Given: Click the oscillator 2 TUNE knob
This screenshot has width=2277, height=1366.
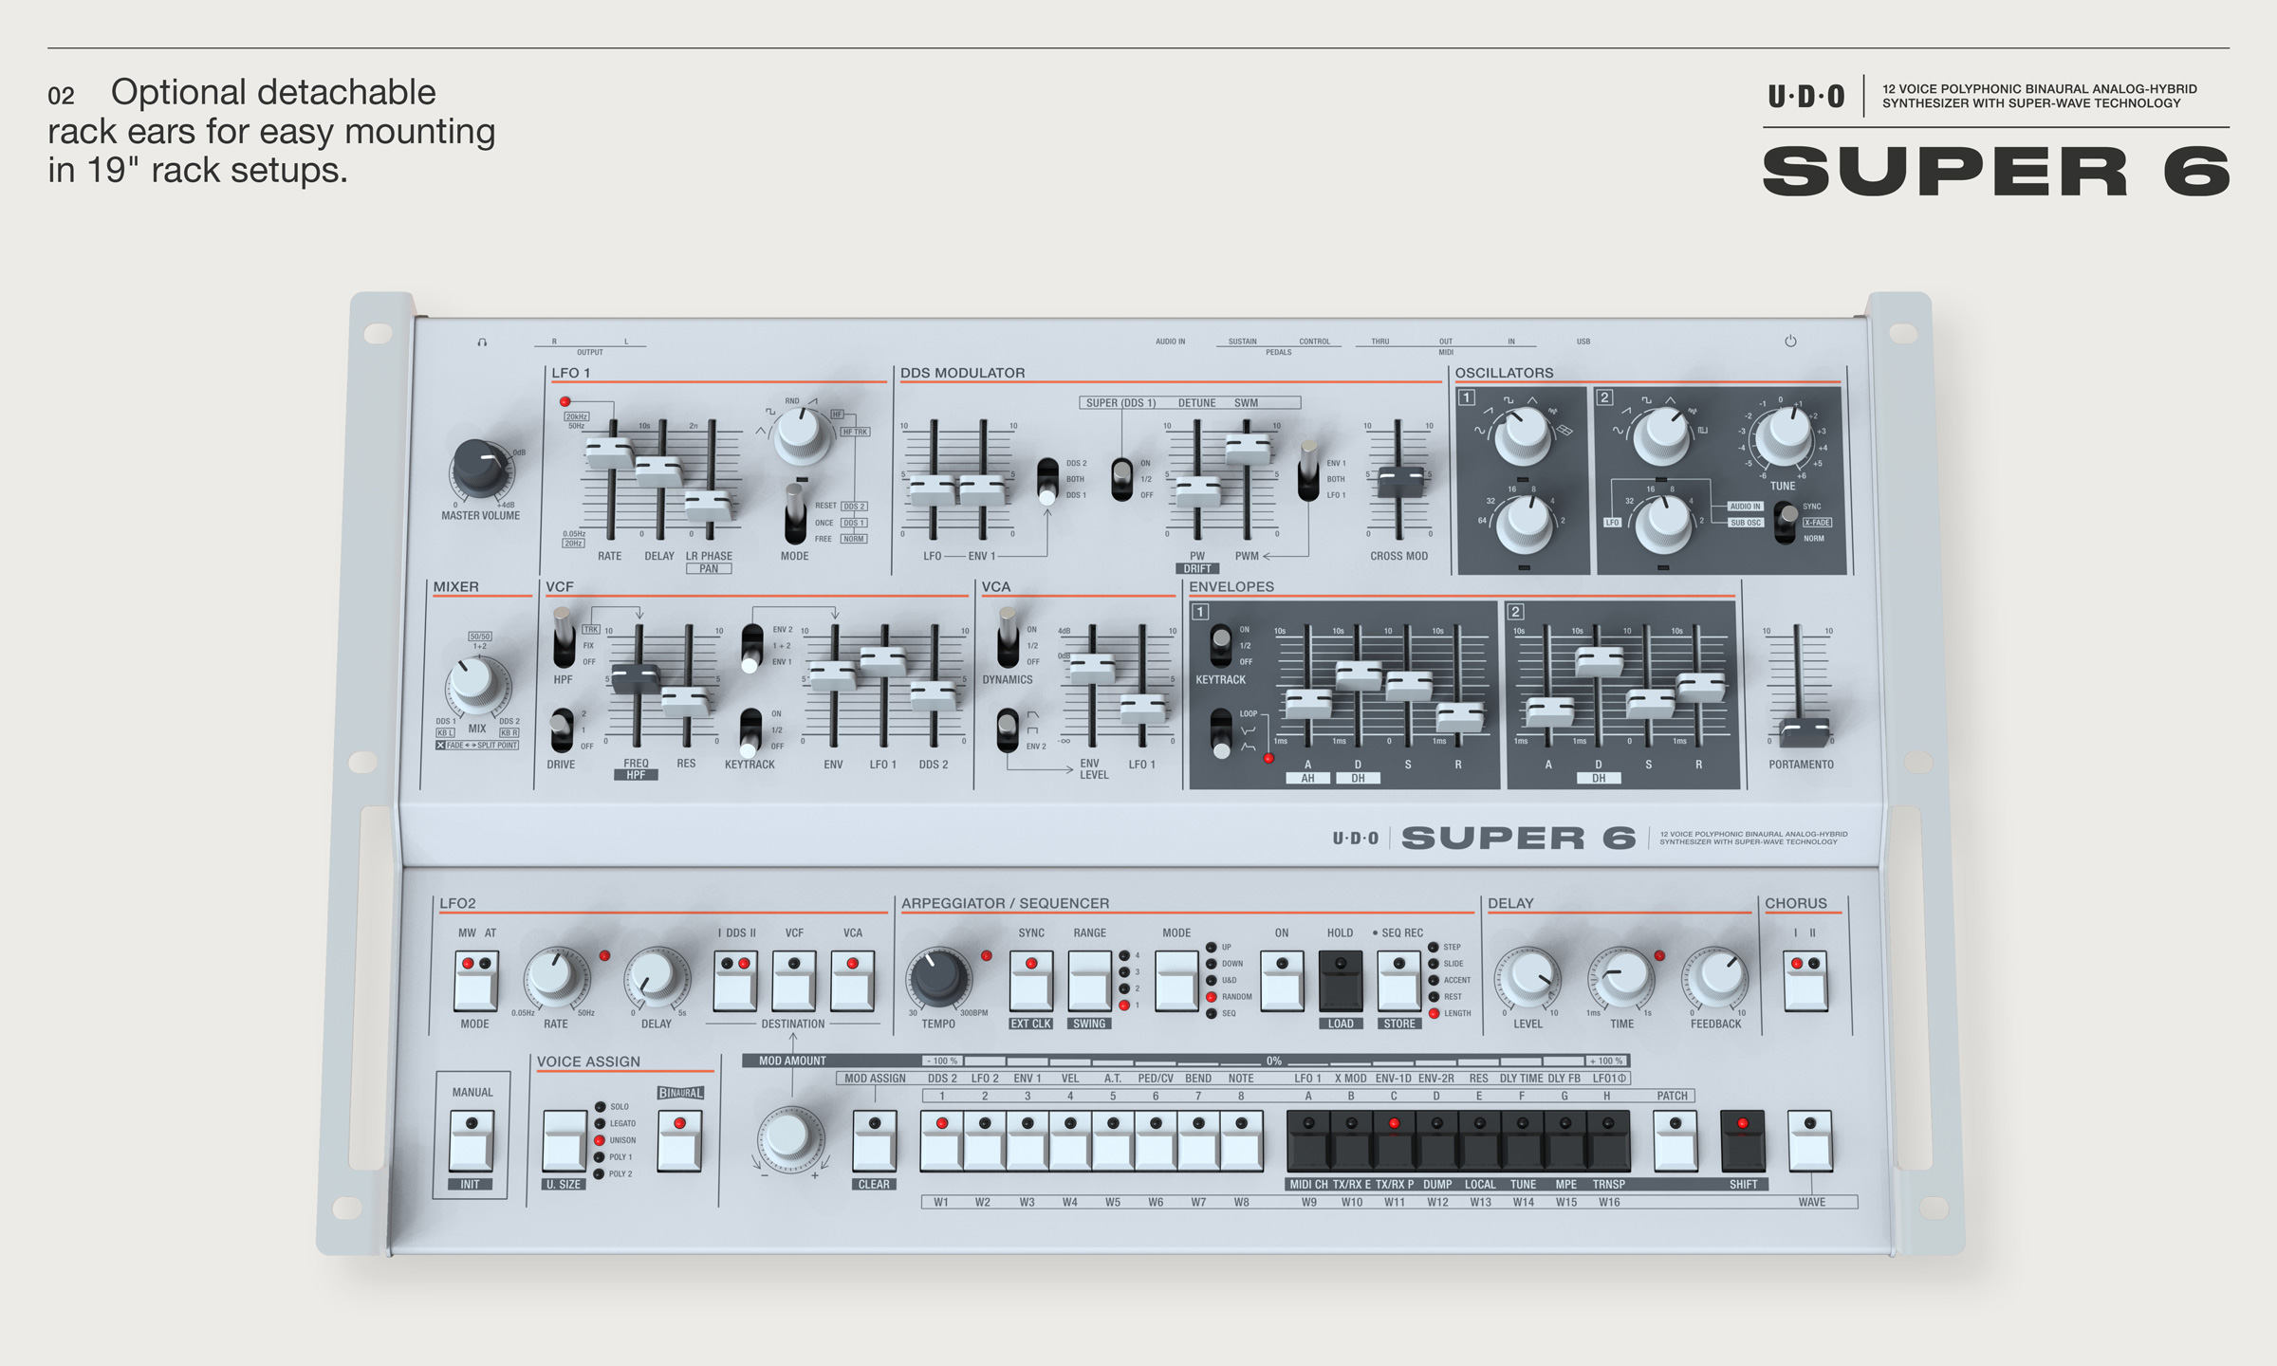Looking at the screenshot, I should [1786, 434].
